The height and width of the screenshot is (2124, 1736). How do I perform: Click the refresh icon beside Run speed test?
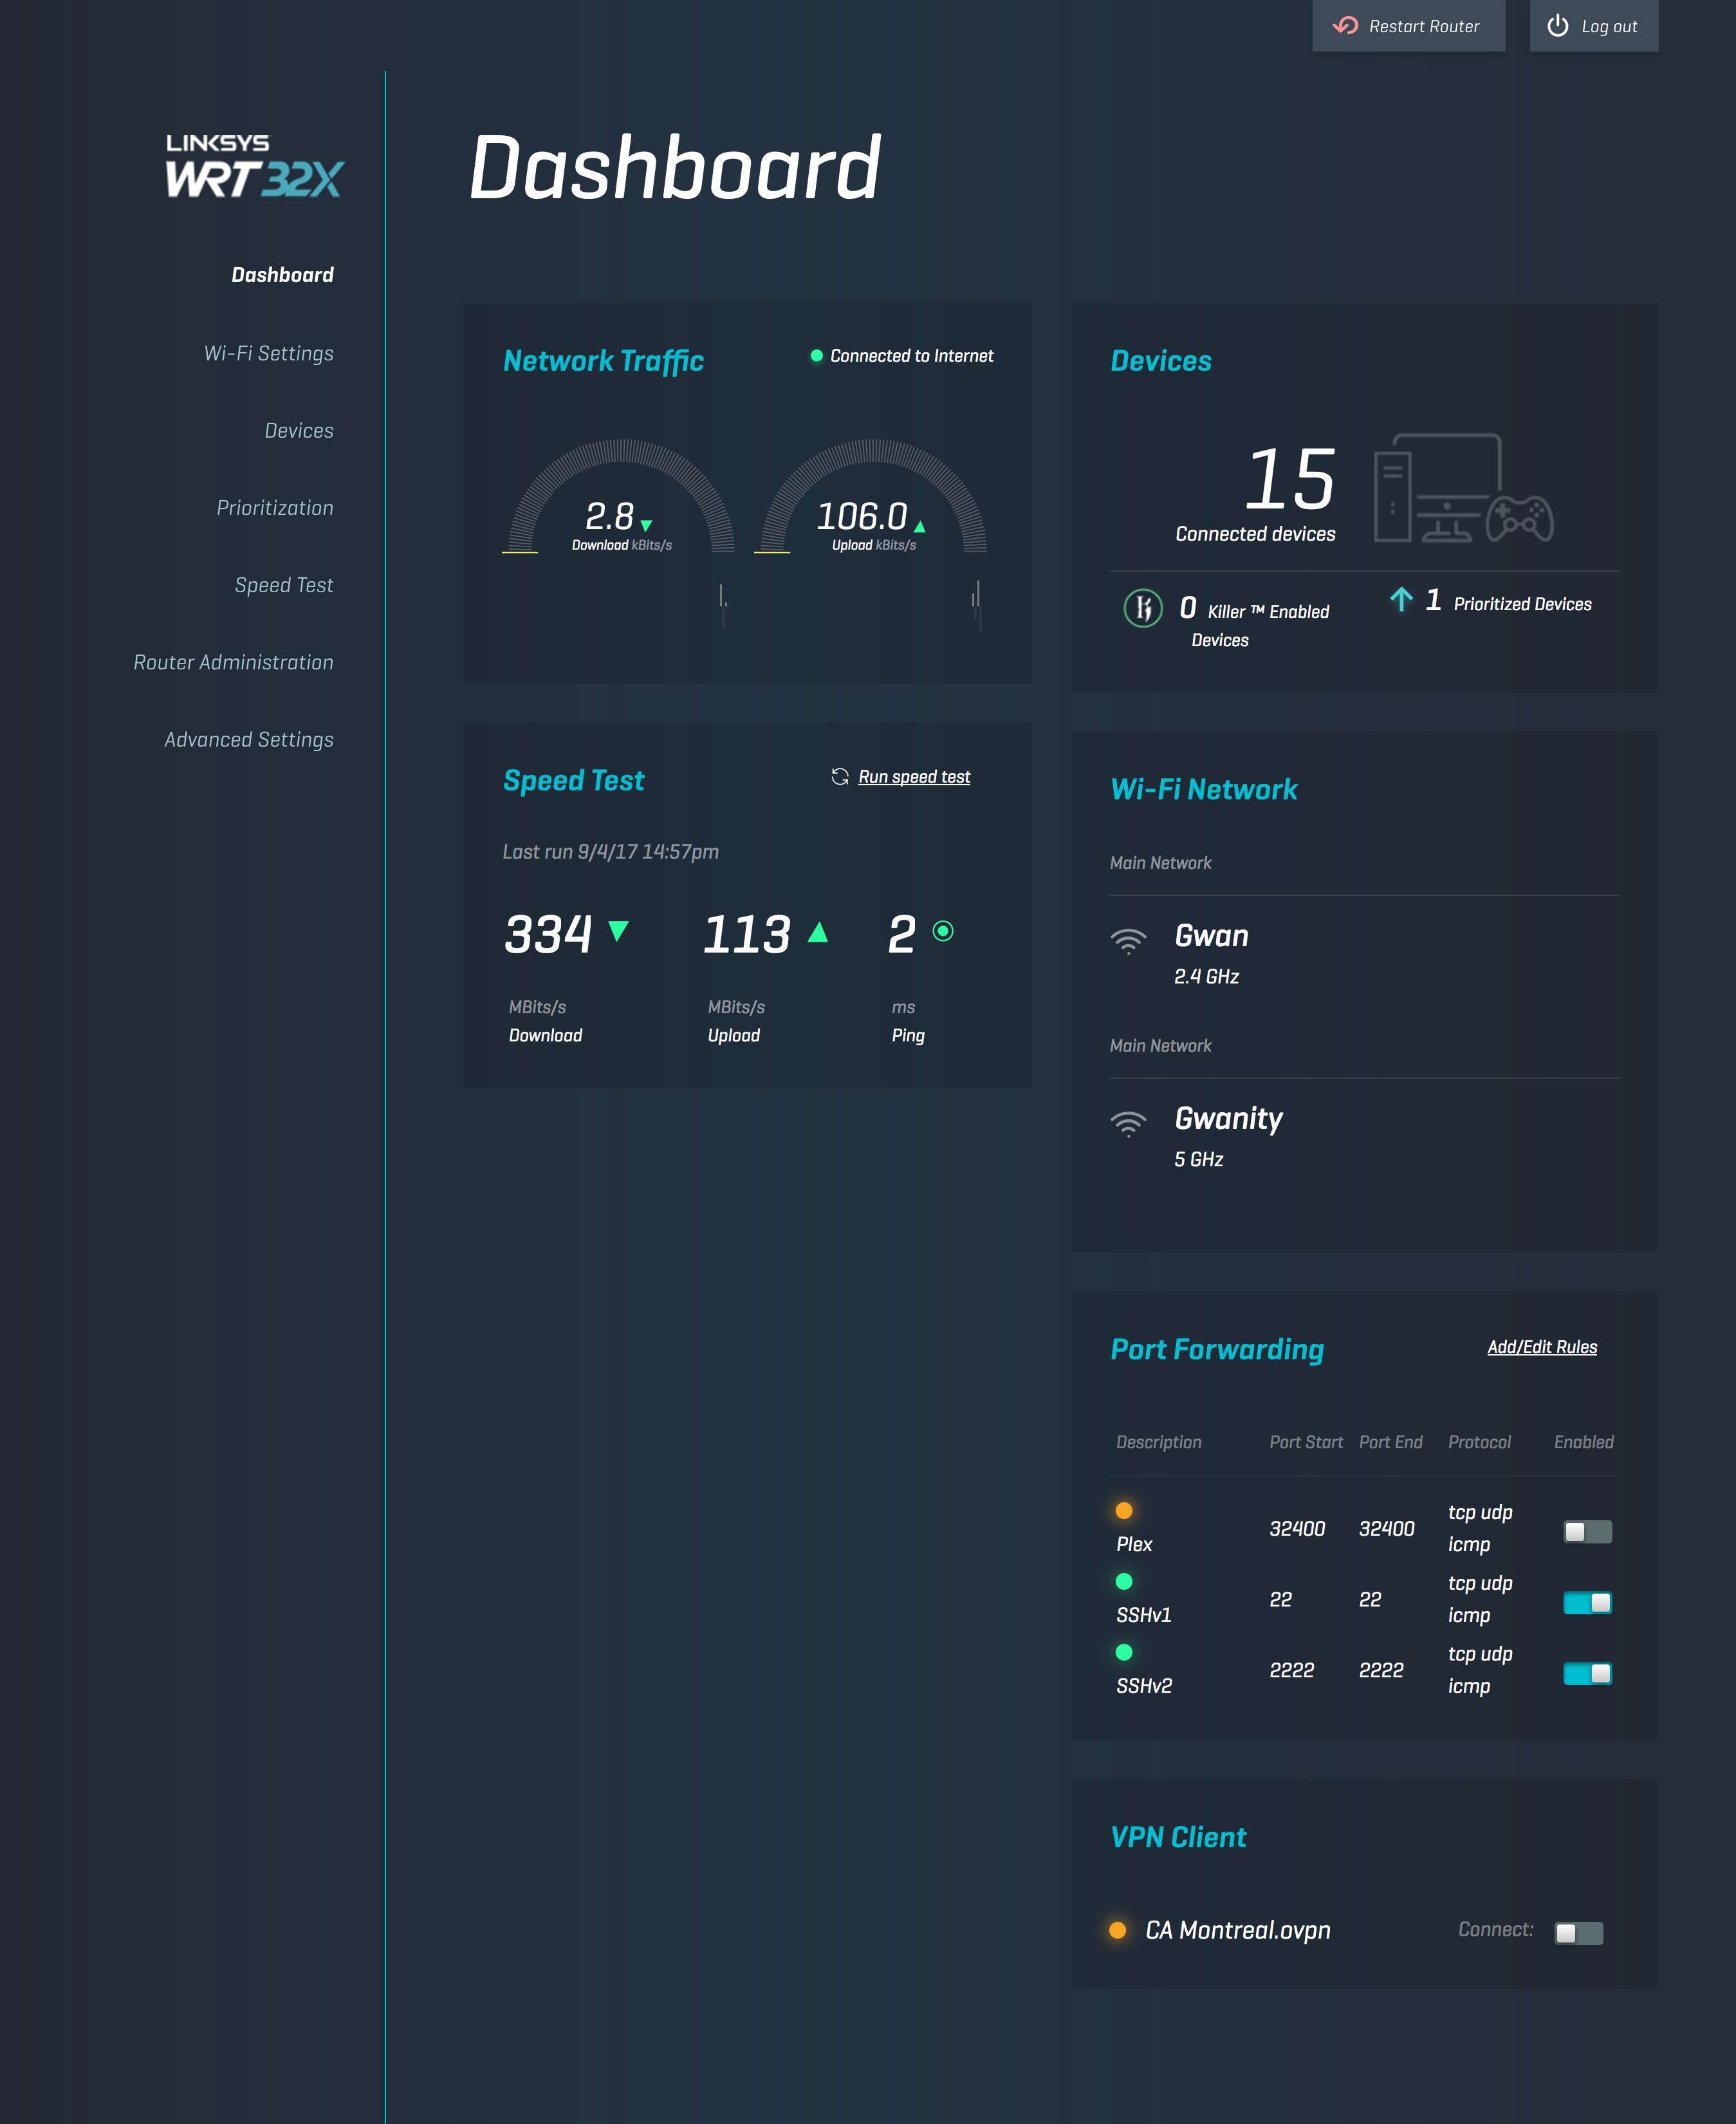(839, 776)
